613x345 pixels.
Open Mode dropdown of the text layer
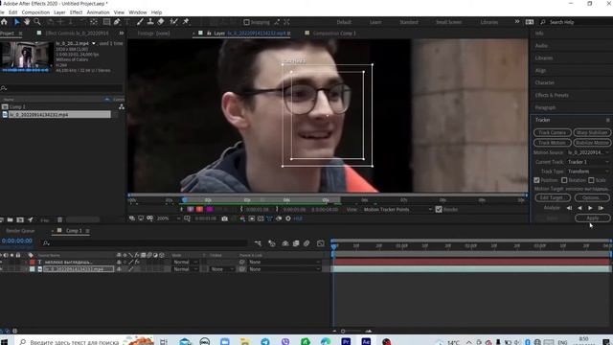185,262
